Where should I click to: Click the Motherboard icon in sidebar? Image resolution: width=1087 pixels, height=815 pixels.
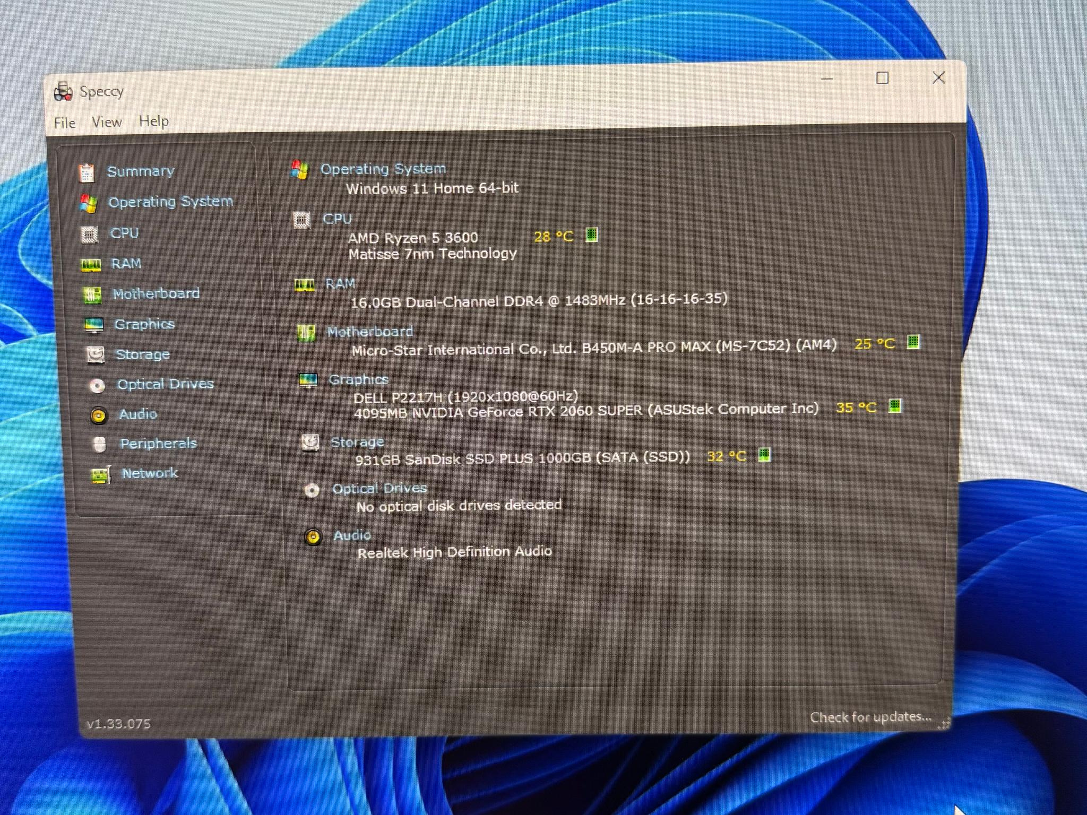92,294
